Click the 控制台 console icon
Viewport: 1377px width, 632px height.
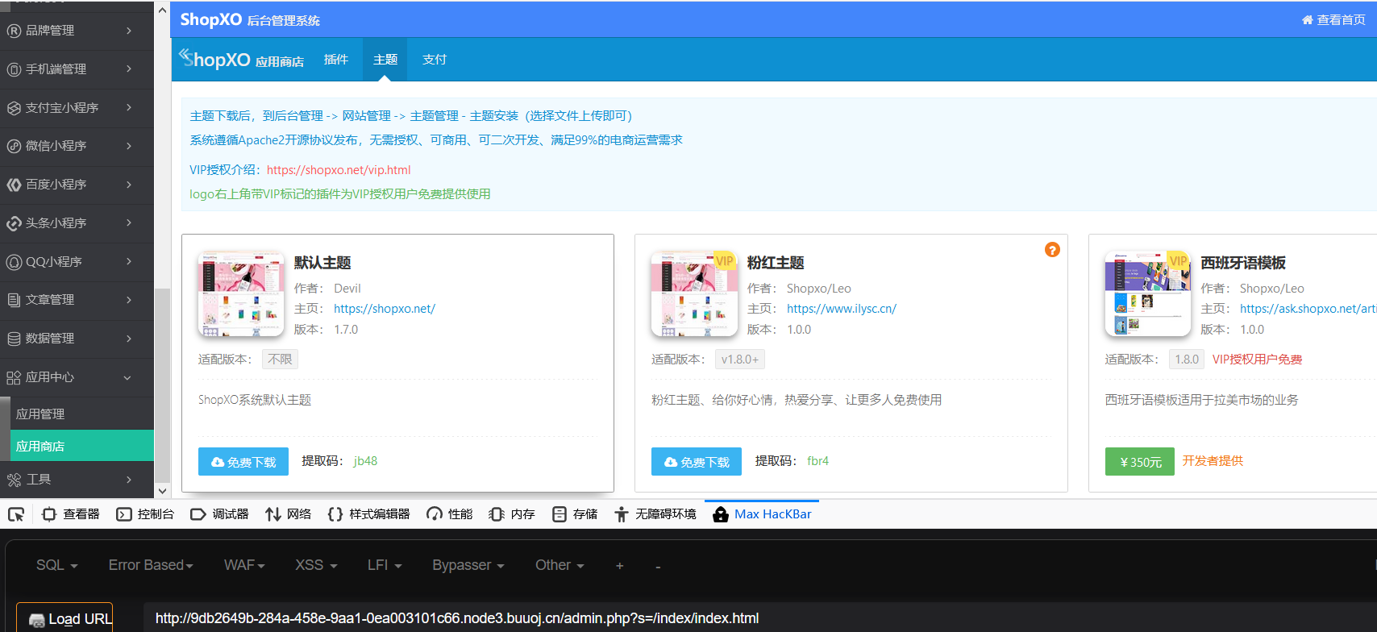click(x=124, y=514)
